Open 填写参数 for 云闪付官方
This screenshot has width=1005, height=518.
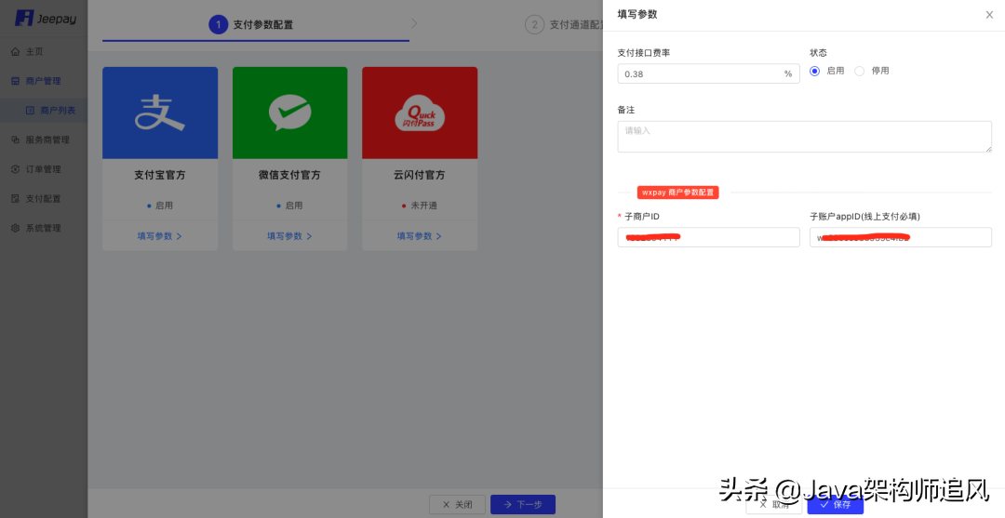(420, 235)
